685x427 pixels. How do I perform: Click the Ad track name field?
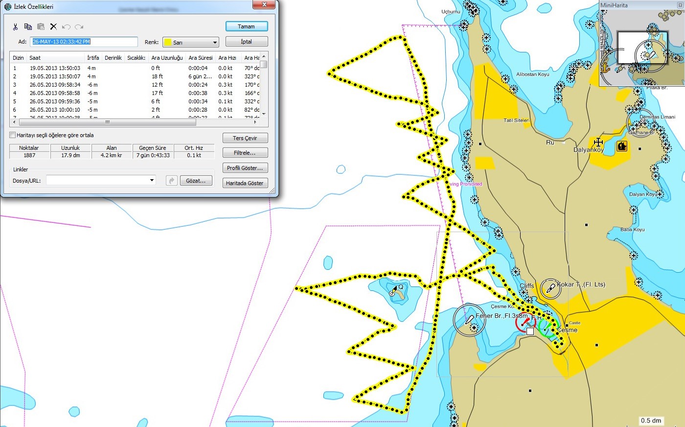click(x=84, y=42)
